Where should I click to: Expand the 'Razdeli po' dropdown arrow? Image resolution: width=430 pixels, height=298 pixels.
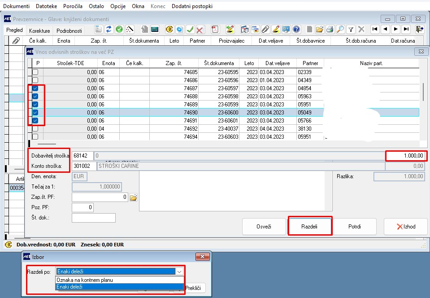point(179,272)
